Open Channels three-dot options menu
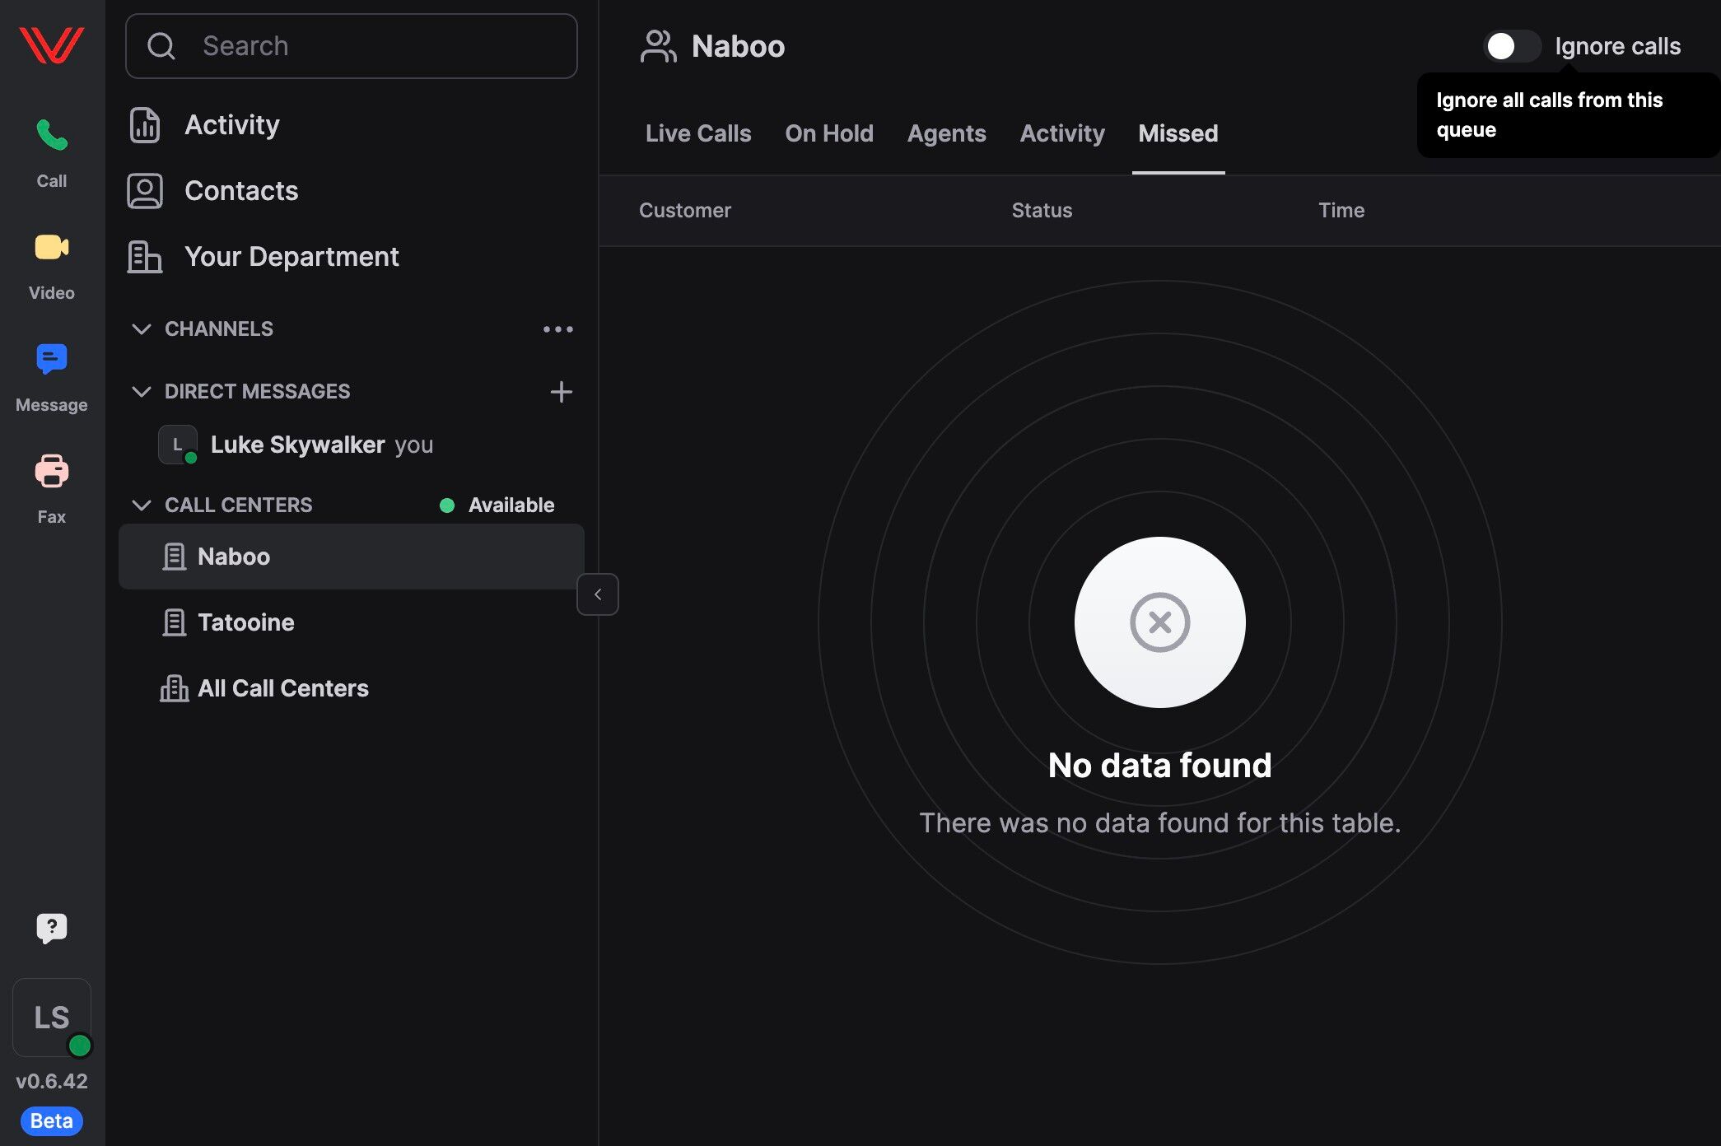 pos(557,329)
